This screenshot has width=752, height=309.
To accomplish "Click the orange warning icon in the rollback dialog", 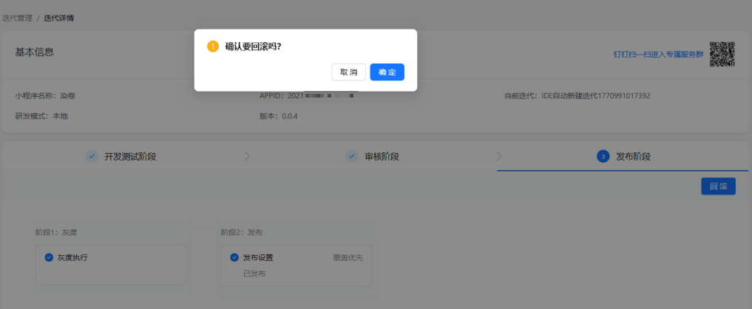I will [x=213, y=47].
